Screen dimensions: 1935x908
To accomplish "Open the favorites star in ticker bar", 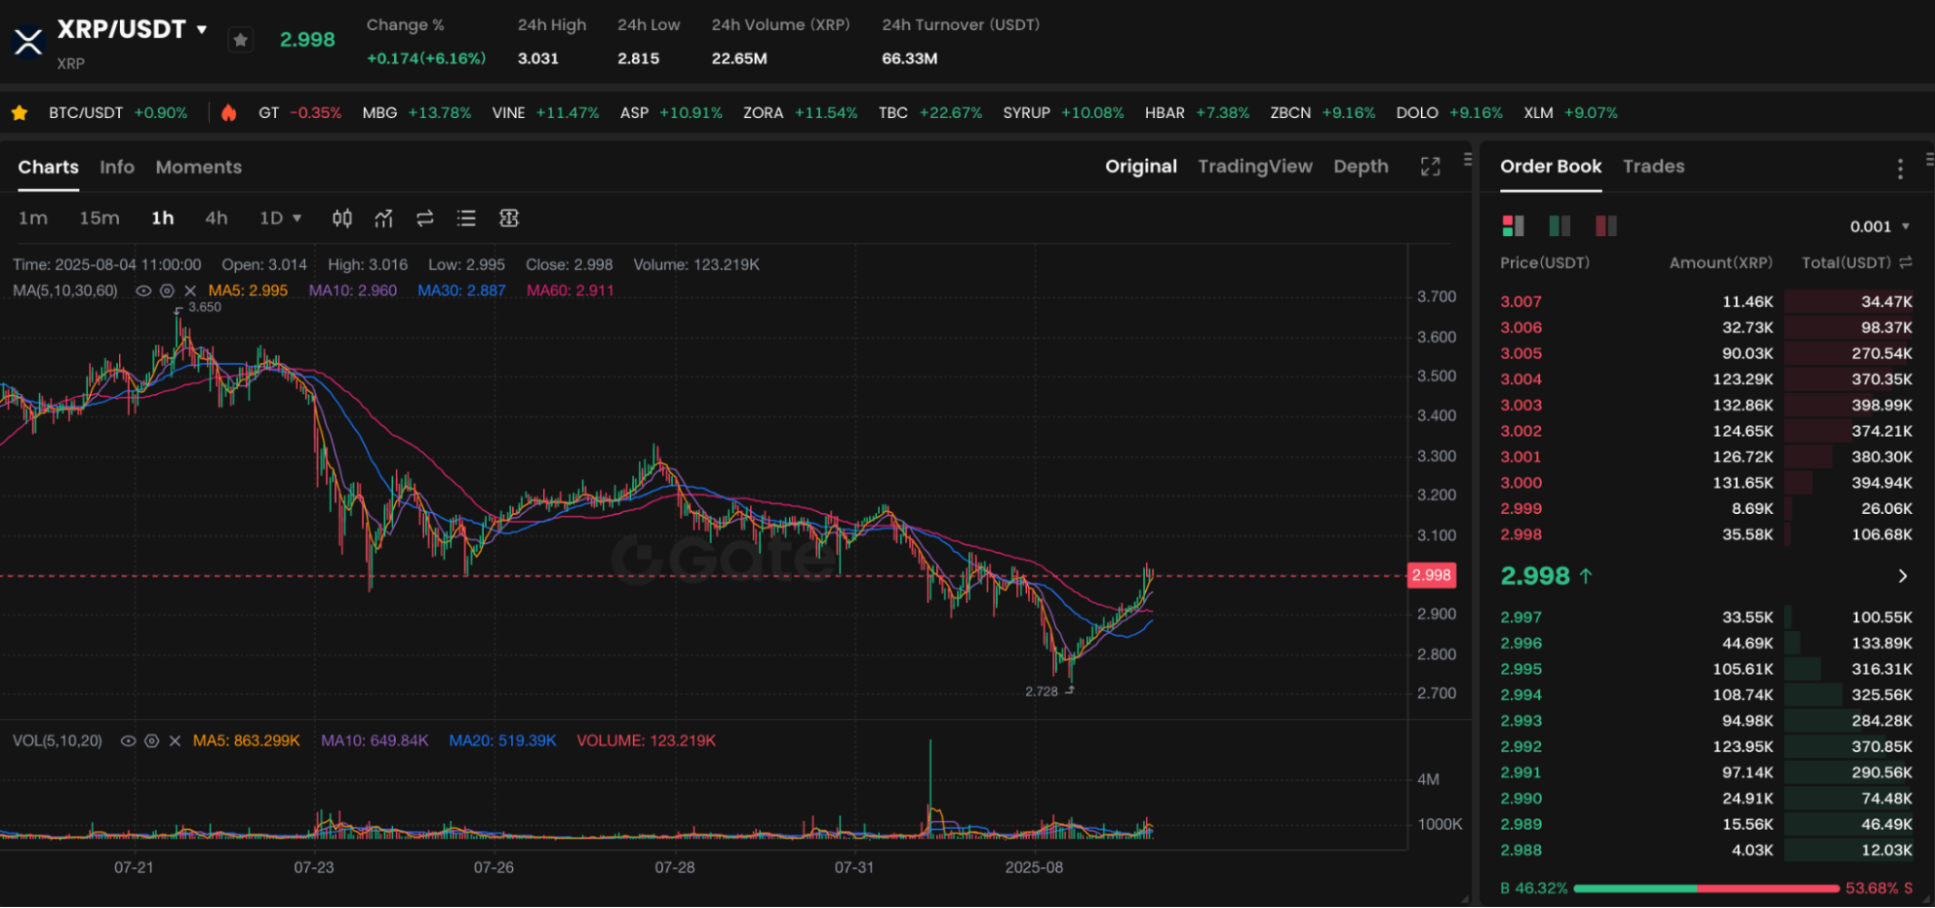I will coord(19,113).
